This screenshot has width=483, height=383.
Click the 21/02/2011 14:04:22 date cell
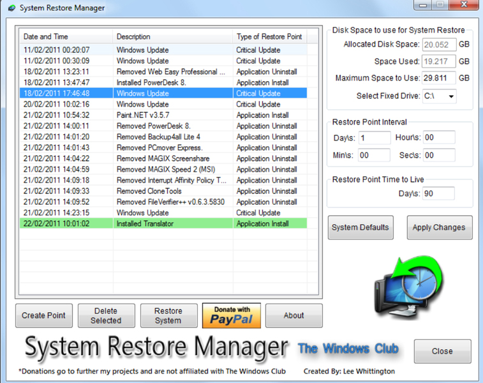point(56,158)
